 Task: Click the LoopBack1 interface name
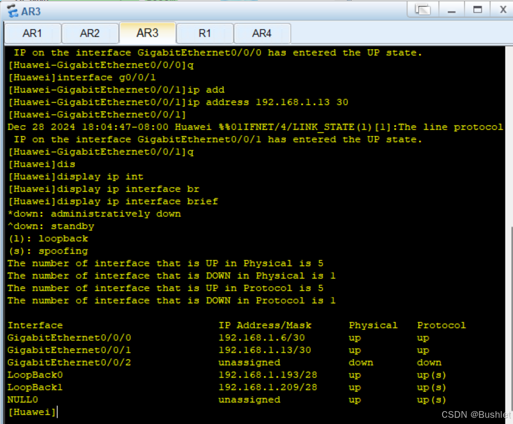[35, 387]
